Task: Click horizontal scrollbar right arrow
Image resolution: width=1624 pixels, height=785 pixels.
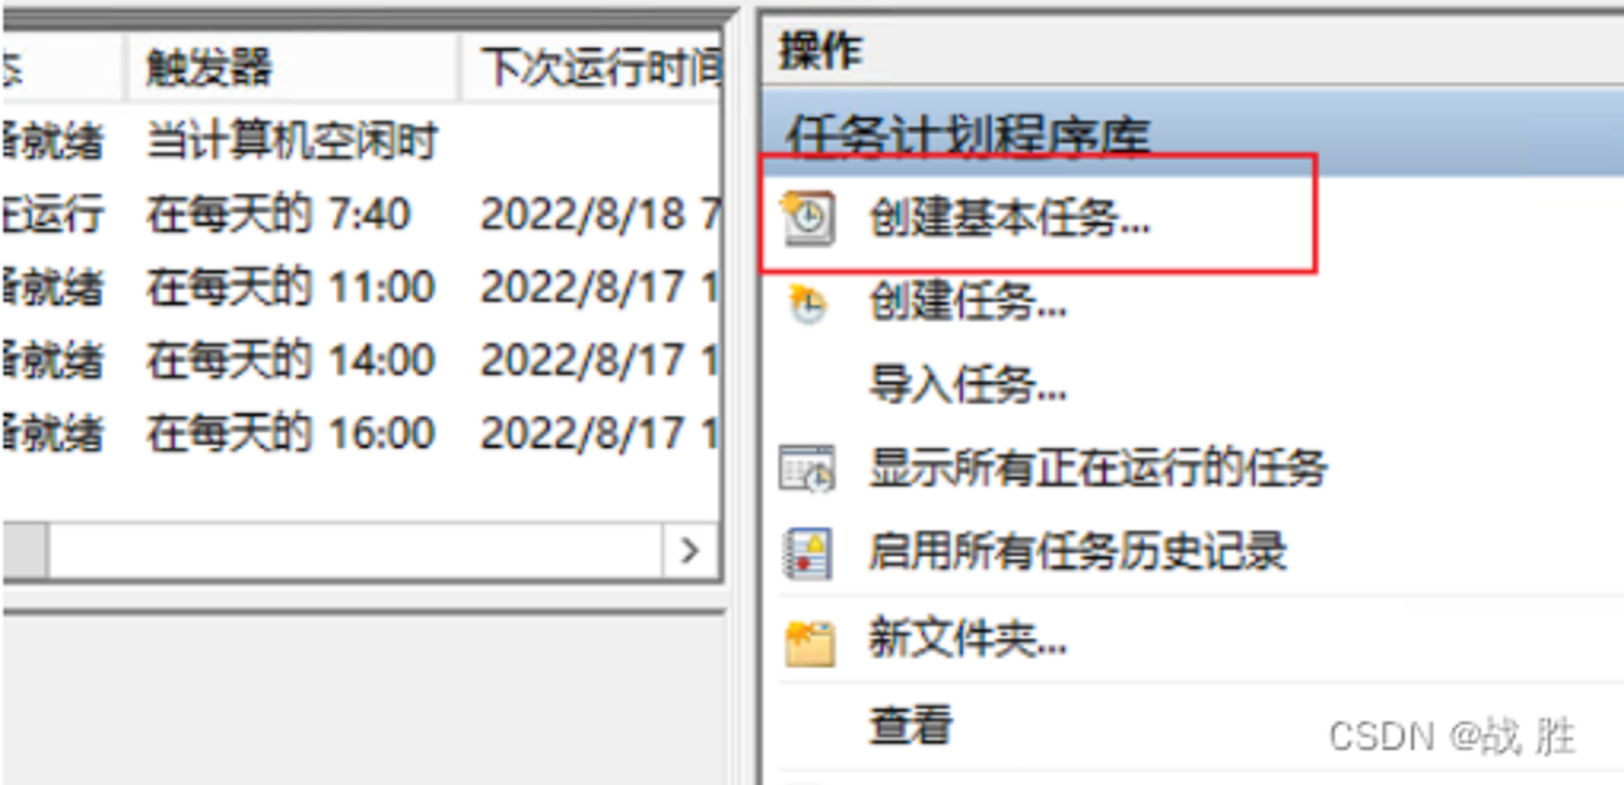Action: coord(689,551)
